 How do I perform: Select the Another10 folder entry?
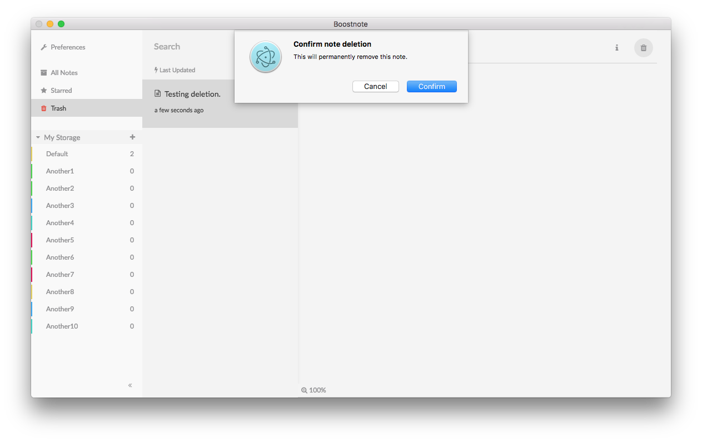[62, 326]
